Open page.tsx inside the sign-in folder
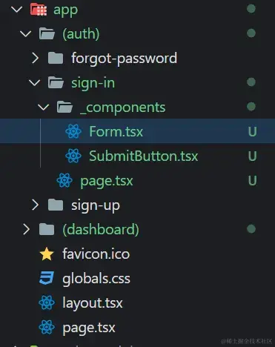 [x=107, y=181]
